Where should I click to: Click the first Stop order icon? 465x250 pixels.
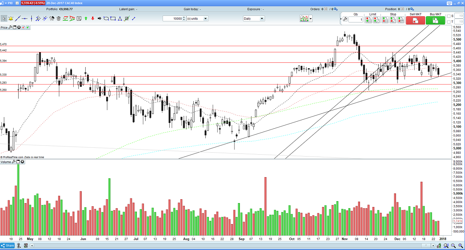coord(386,20)
